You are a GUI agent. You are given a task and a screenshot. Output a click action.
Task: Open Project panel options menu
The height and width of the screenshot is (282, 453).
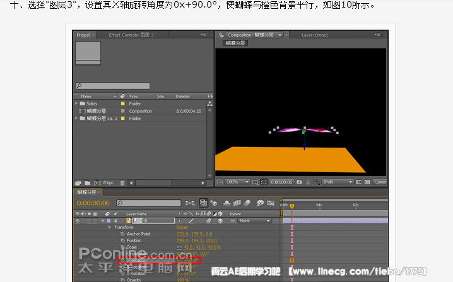204,35
